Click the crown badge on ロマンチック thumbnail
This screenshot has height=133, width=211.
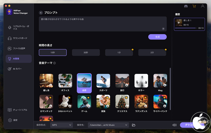50,97
